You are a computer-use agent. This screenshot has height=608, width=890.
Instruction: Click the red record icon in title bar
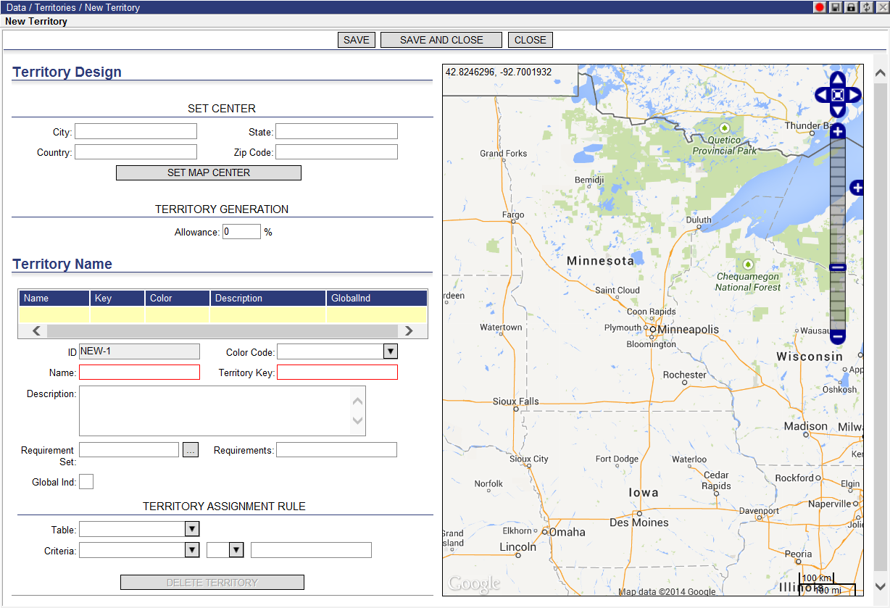[x=820, y=7]
